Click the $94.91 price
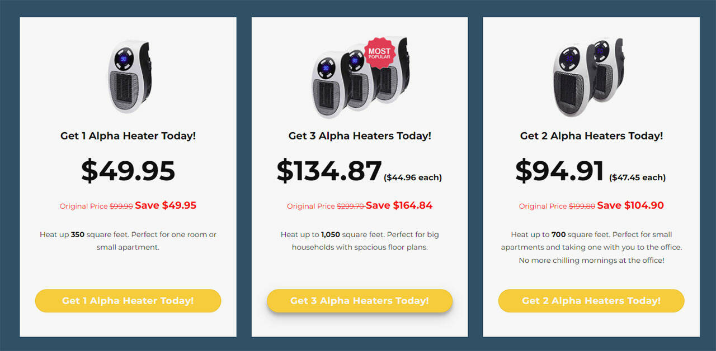The height and width of the screenshot is (351, 716). click(x=560, y=171)
